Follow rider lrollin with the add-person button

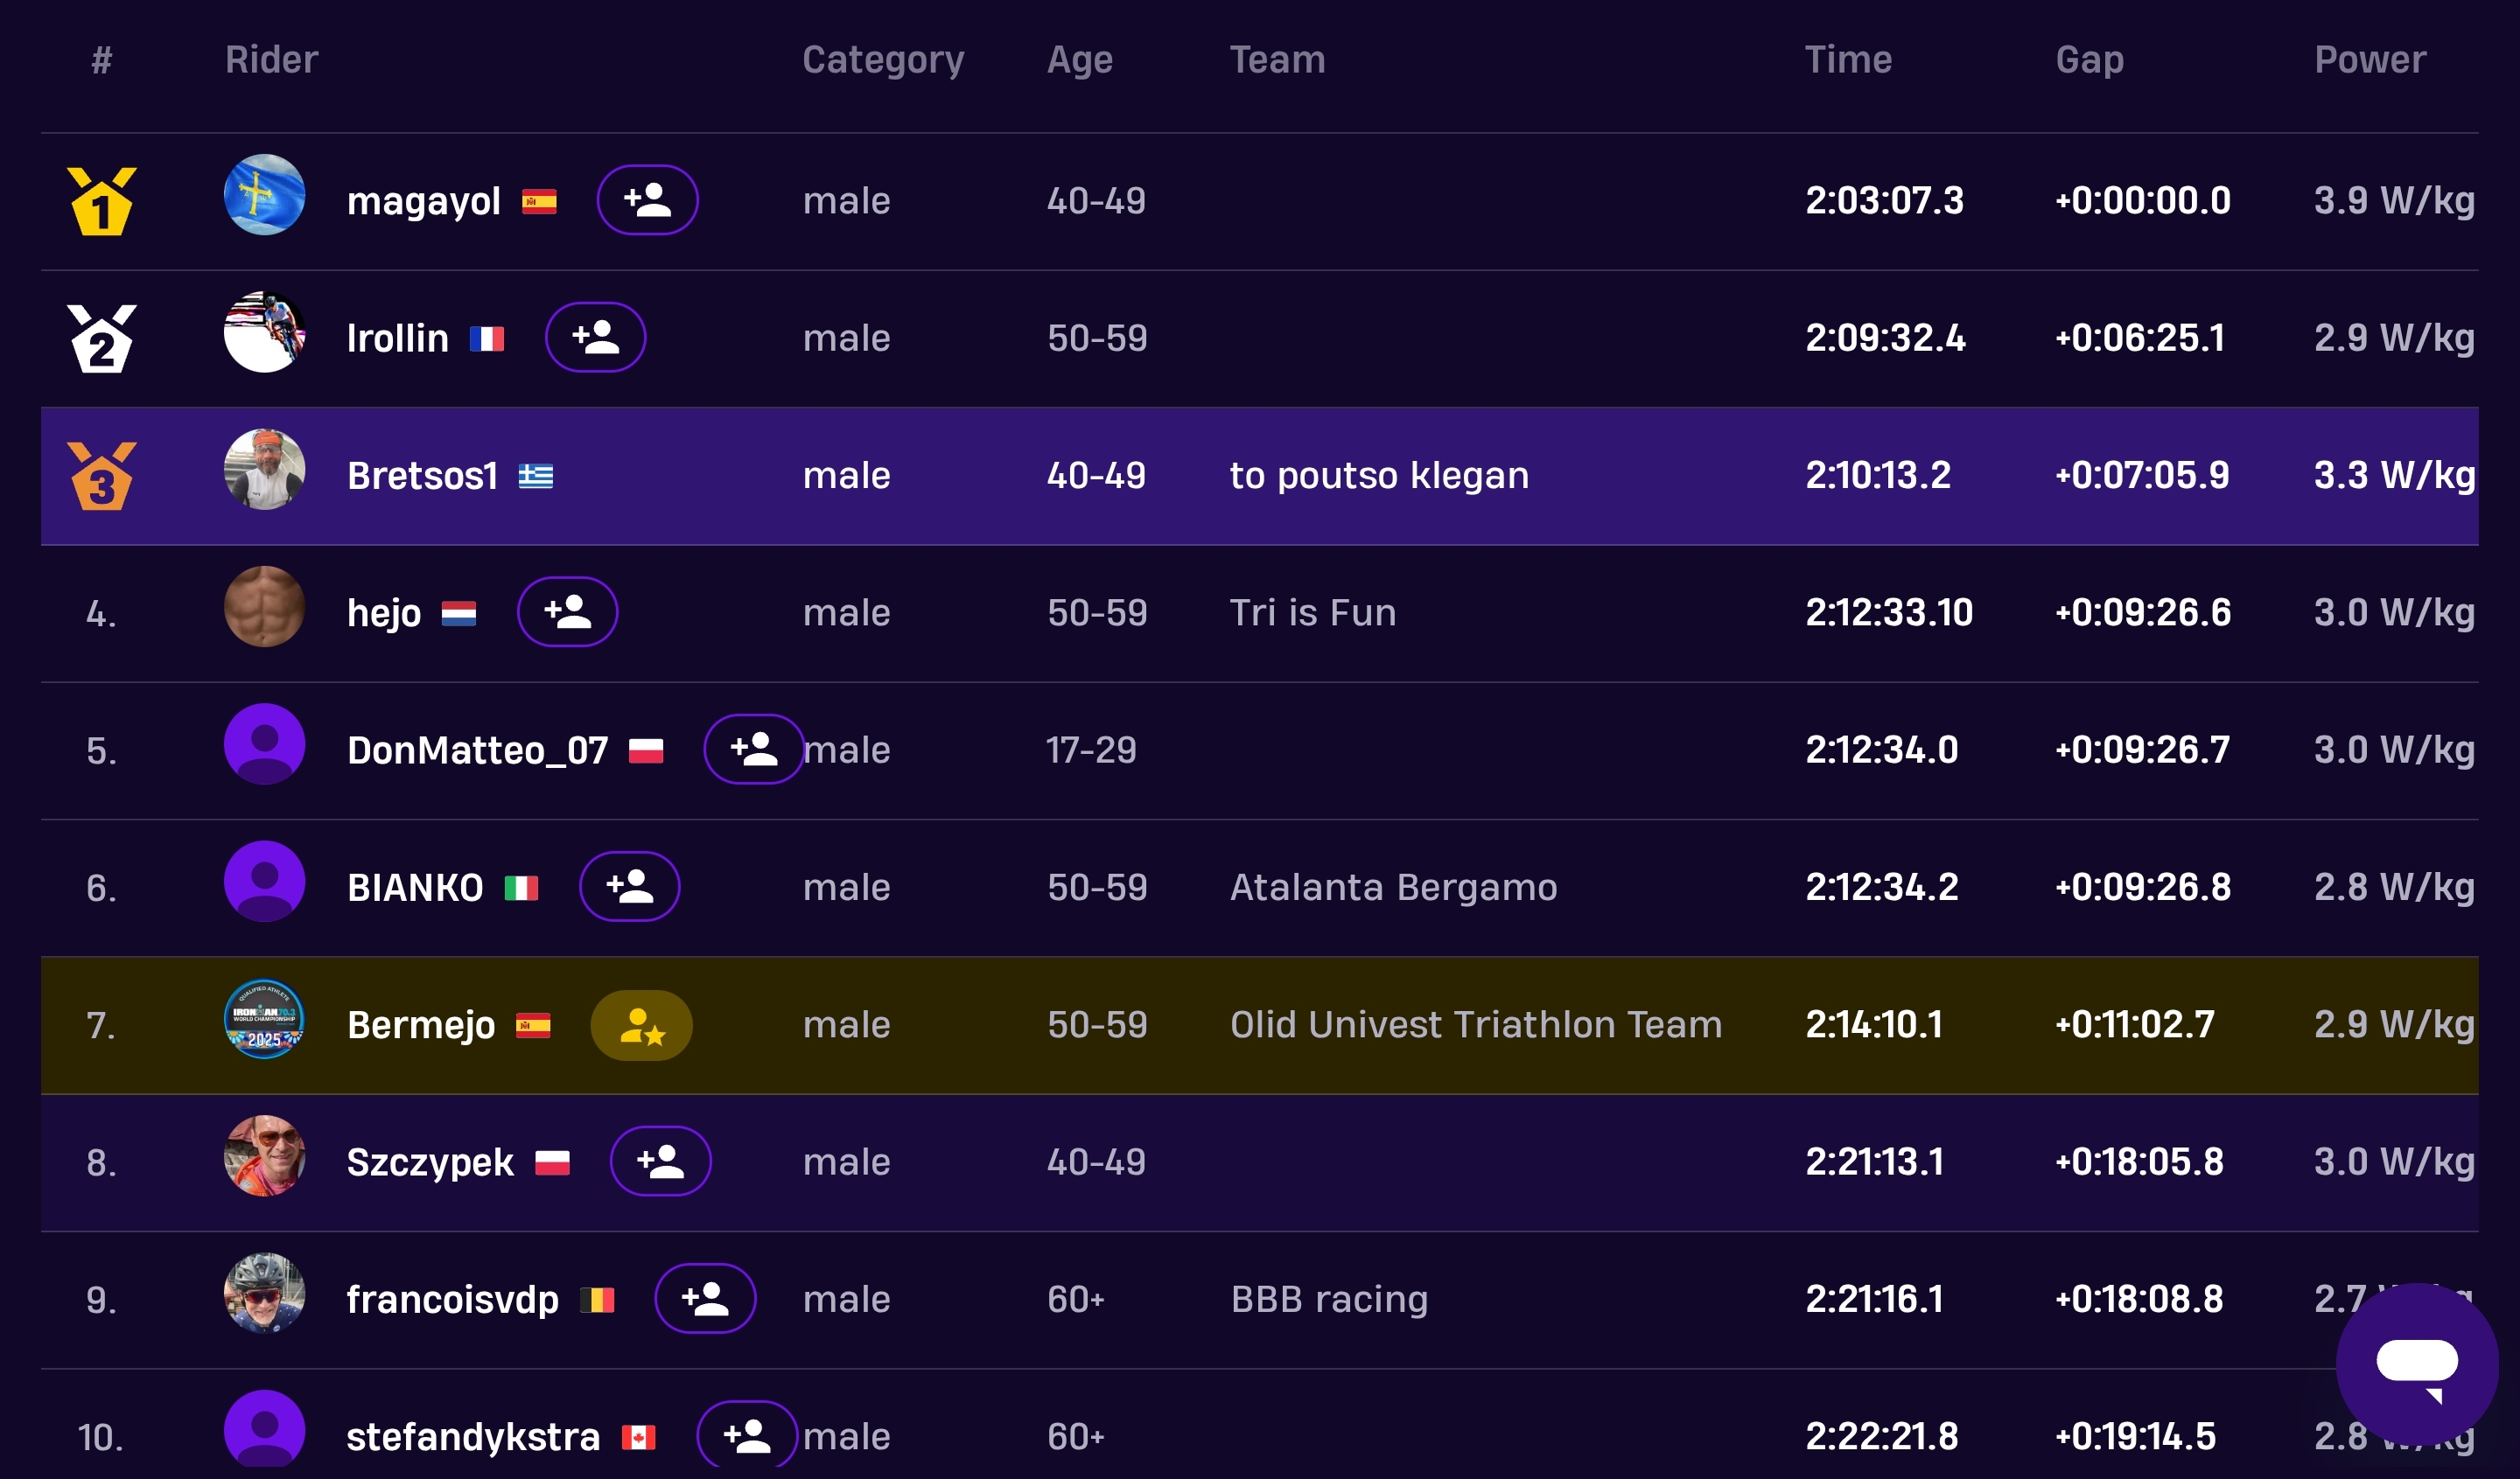point(595,337)
